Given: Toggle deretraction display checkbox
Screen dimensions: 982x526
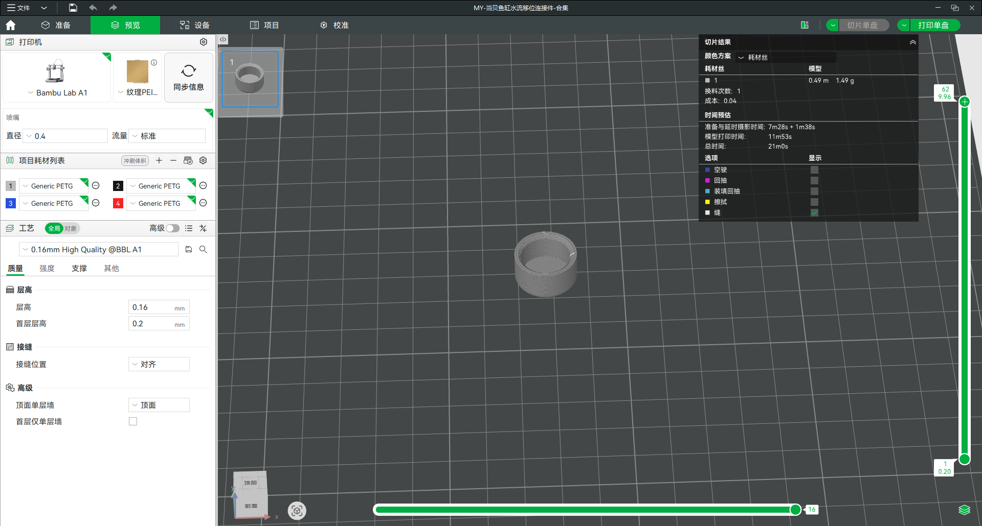Looking at the screenshot, I should pos(814,191).
